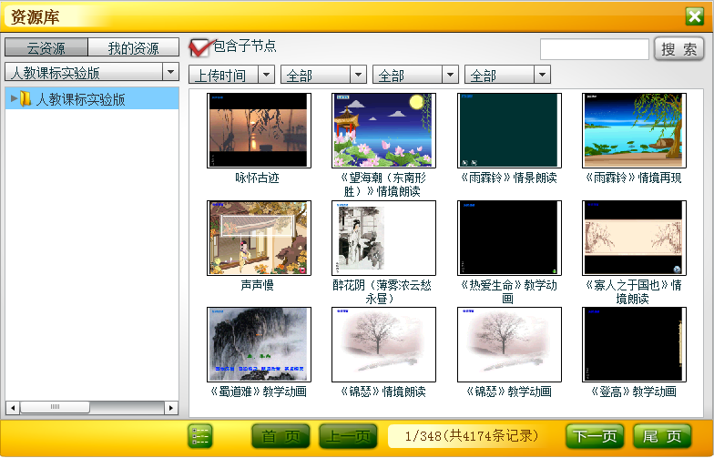Open the first 全部 filter dropdown

pyautogui.click(x=323, y=75)
